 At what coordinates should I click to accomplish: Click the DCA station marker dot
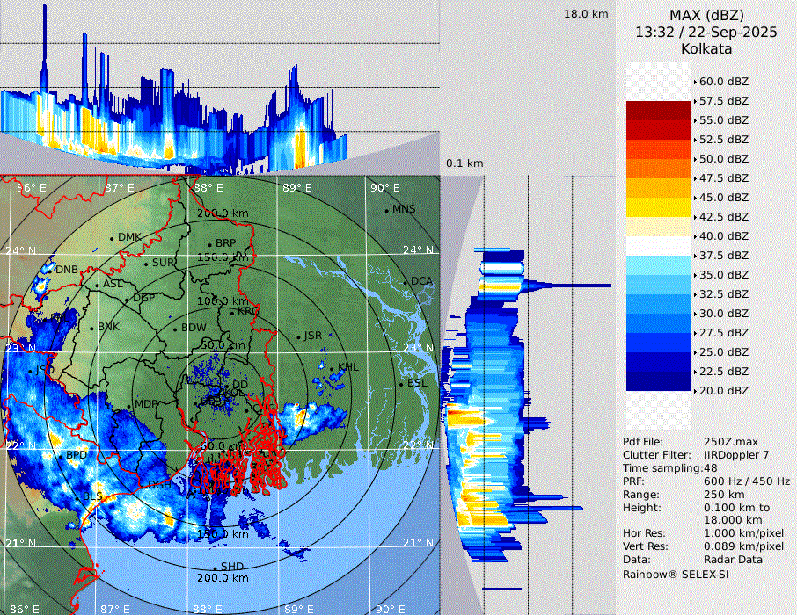(x=406, y=282)
